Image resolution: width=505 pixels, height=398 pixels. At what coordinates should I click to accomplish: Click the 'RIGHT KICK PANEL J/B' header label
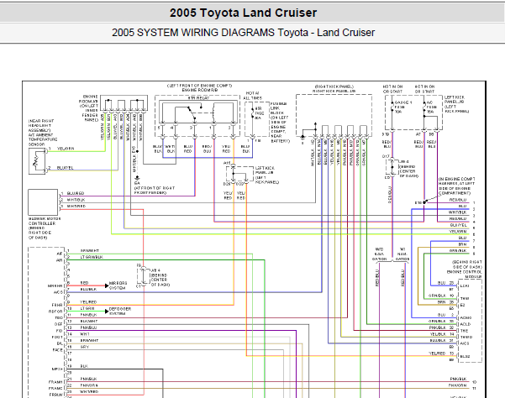334,92
